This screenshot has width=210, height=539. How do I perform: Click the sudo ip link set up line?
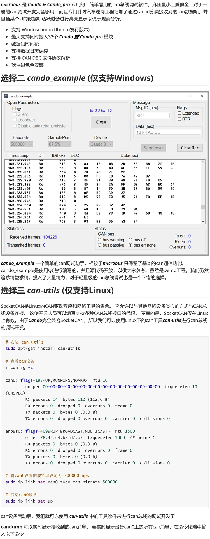[x=29, y=501]
